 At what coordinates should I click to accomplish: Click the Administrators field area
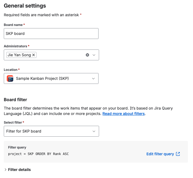51,55
